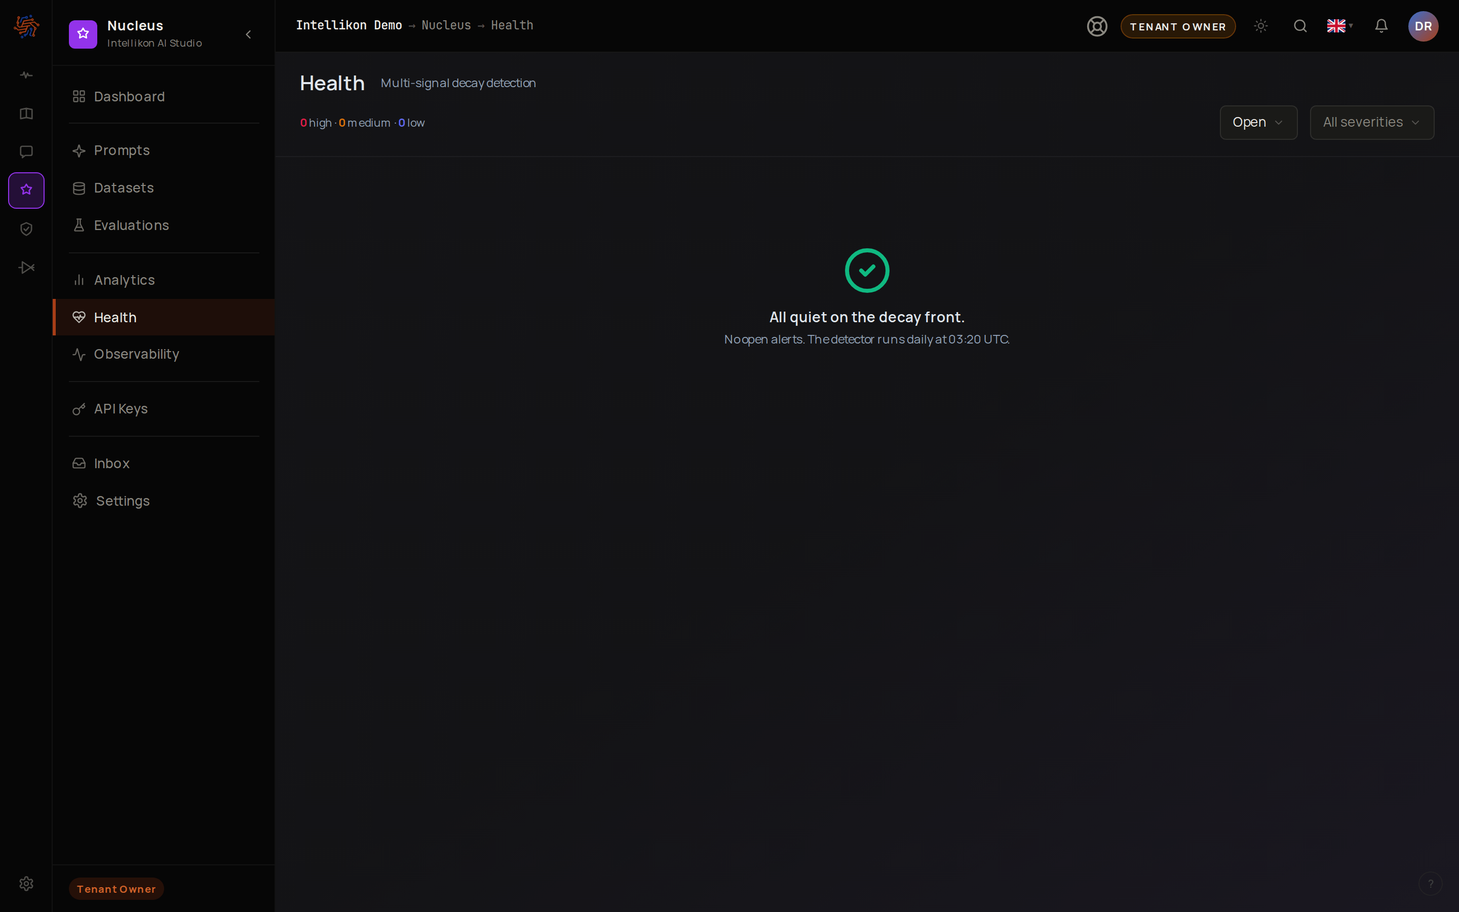
Task: Open Datasets in the sidebar
Action: (x=164, y=187)
